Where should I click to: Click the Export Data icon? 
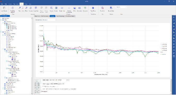click(x=111, y=8)
